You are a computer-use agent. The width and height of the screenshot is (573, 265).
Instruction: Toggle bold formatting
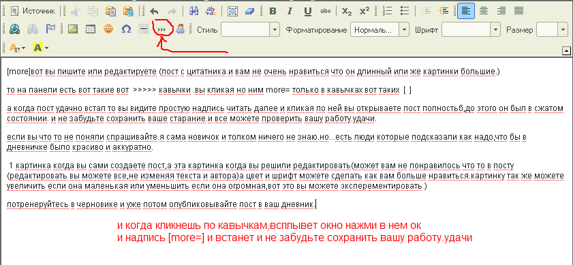[273, 11]
